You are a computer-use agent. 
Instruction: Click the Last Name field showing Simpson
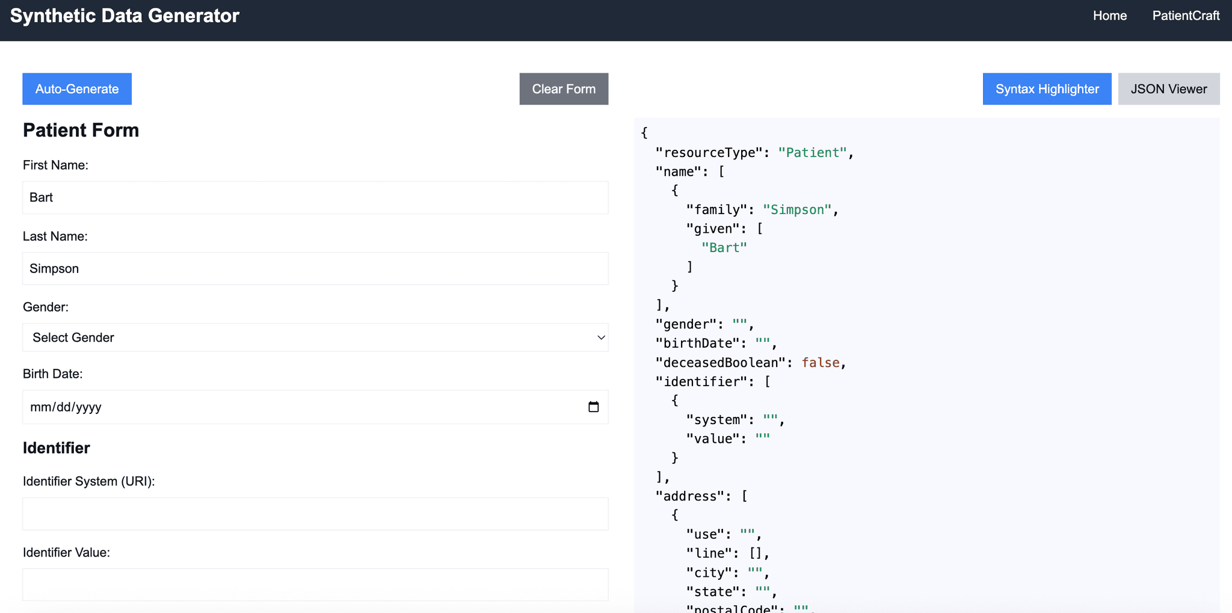315,268
